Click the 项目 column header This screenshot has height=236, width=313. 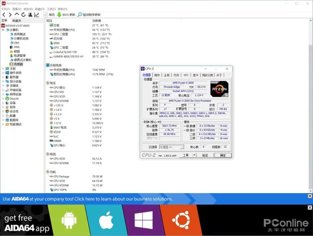(49, 21)
